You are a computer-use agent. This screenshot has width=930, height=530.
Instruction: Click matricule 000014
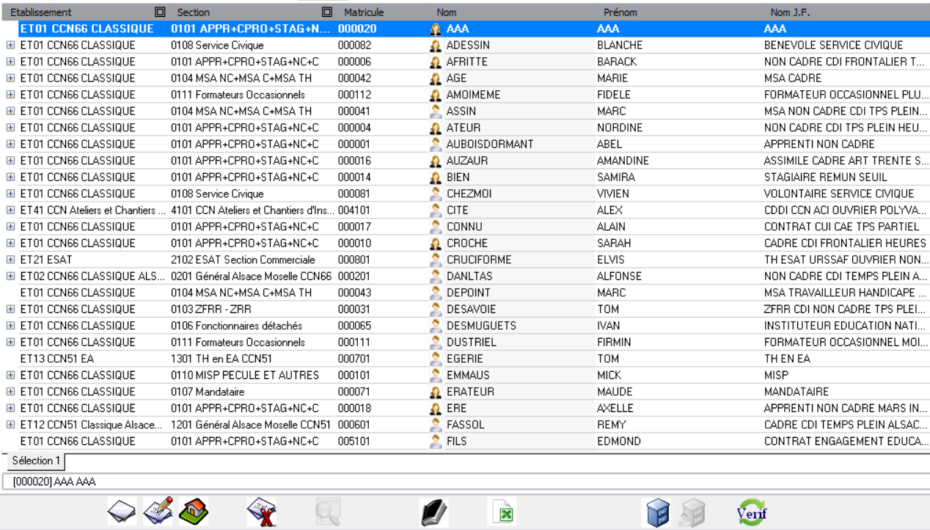[355, 177]
